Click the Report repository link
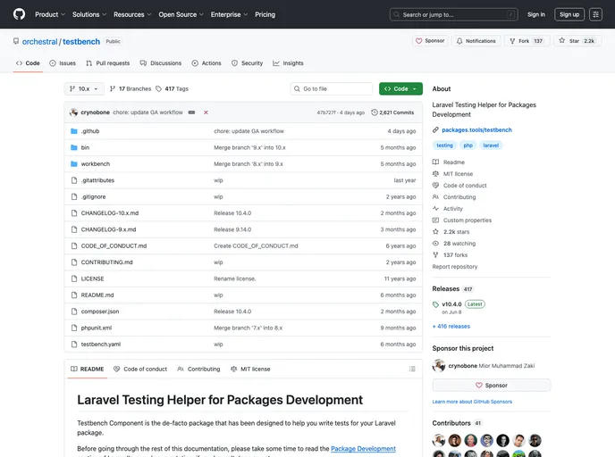This screenshot has height=457, width=615. [455, 267]
